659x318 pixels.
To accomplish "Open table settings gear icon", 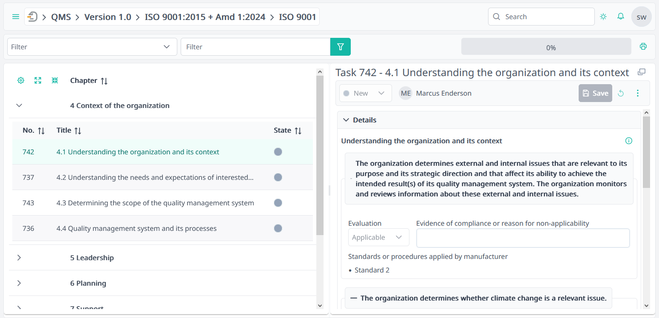I will point(21,80).
